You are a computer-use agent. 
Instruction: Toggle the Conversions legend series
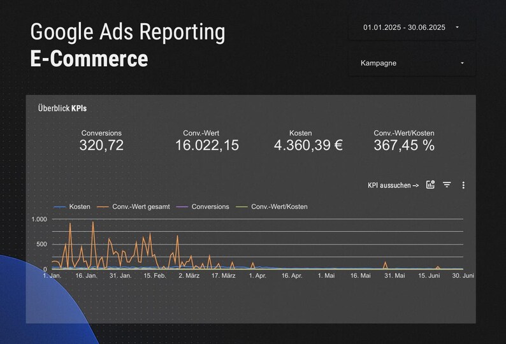203,206
